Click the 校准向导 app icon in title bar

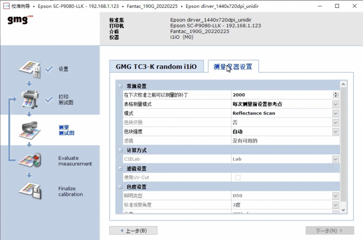tap(6, 6)
